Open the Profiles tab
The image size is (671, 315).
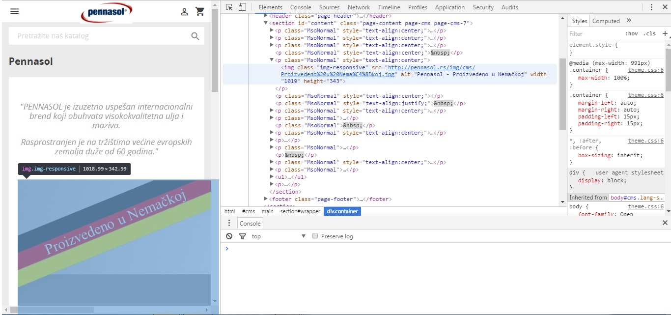click(x=418, y=7)
